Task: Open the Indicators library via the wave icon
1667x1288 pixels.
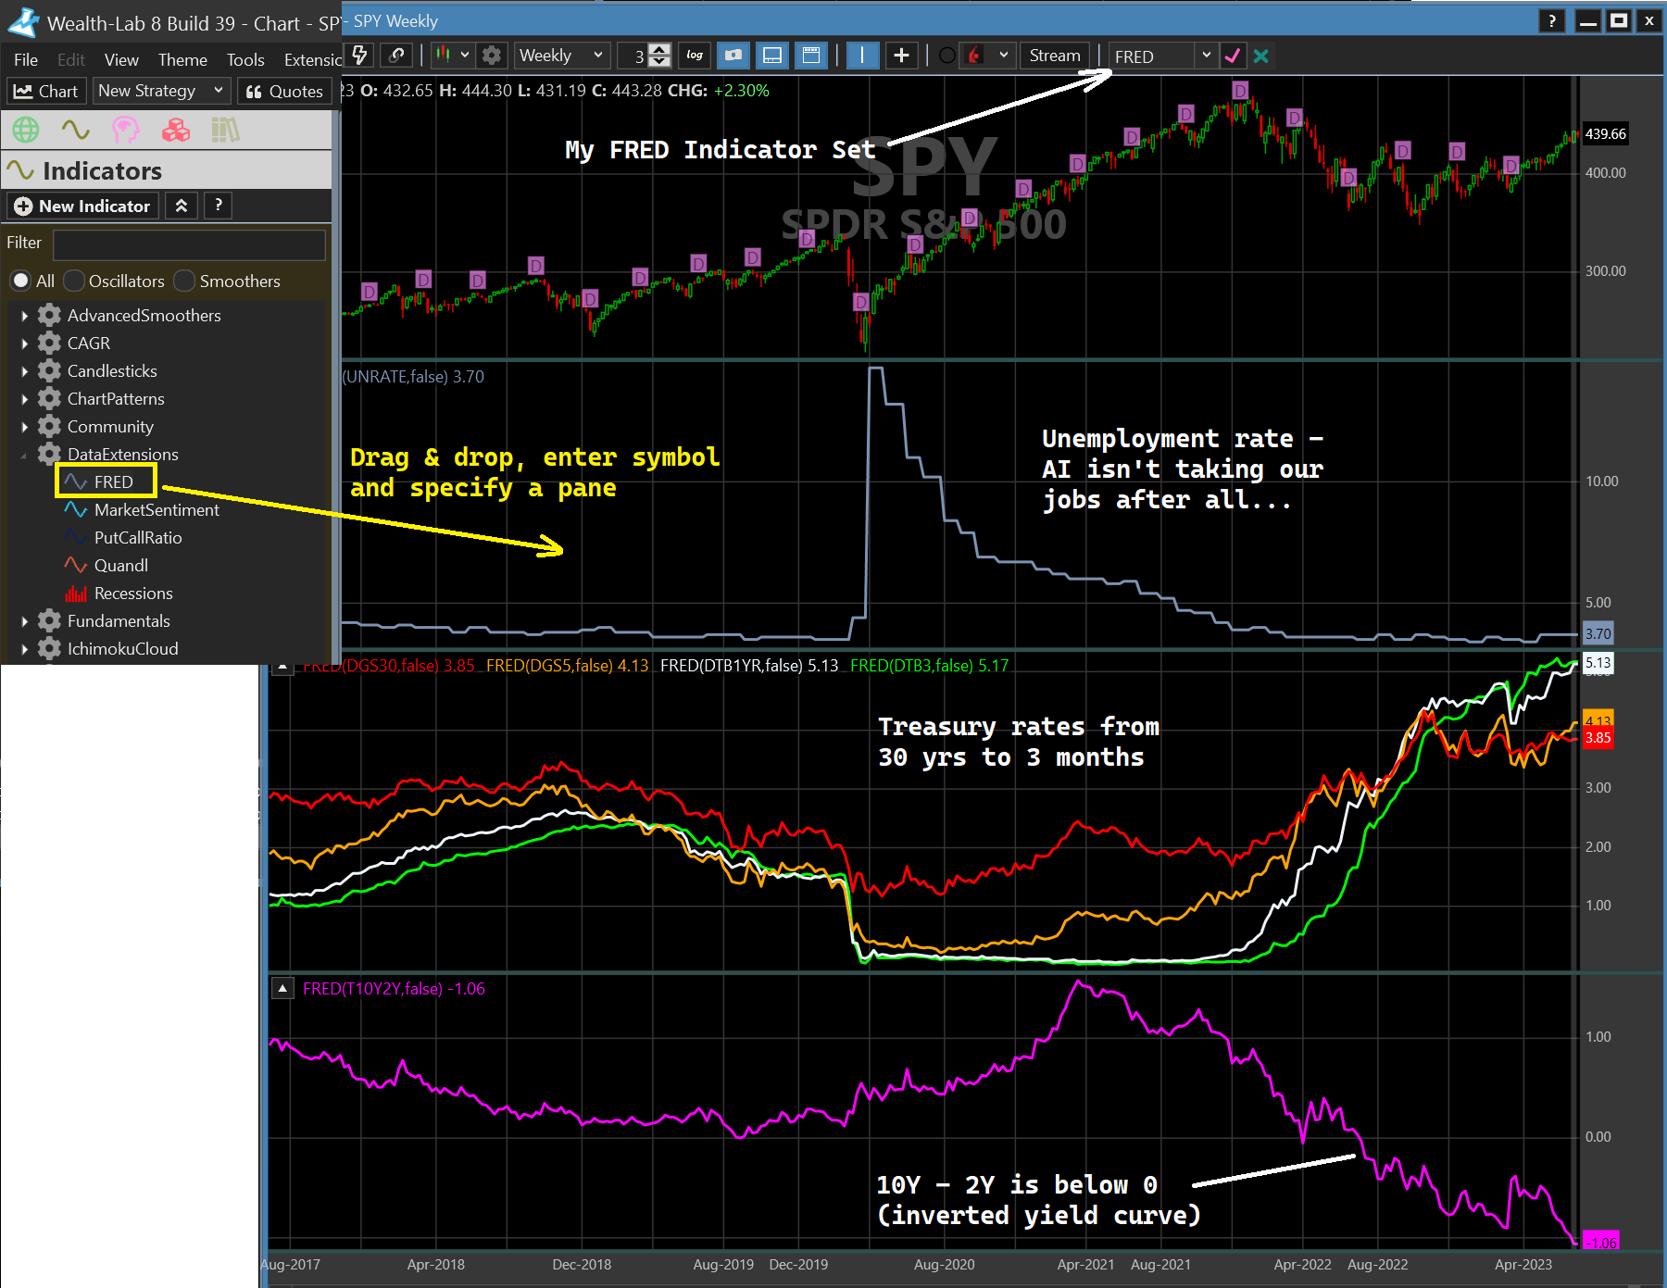Action: pyautogui.click(x=75, y=130)
